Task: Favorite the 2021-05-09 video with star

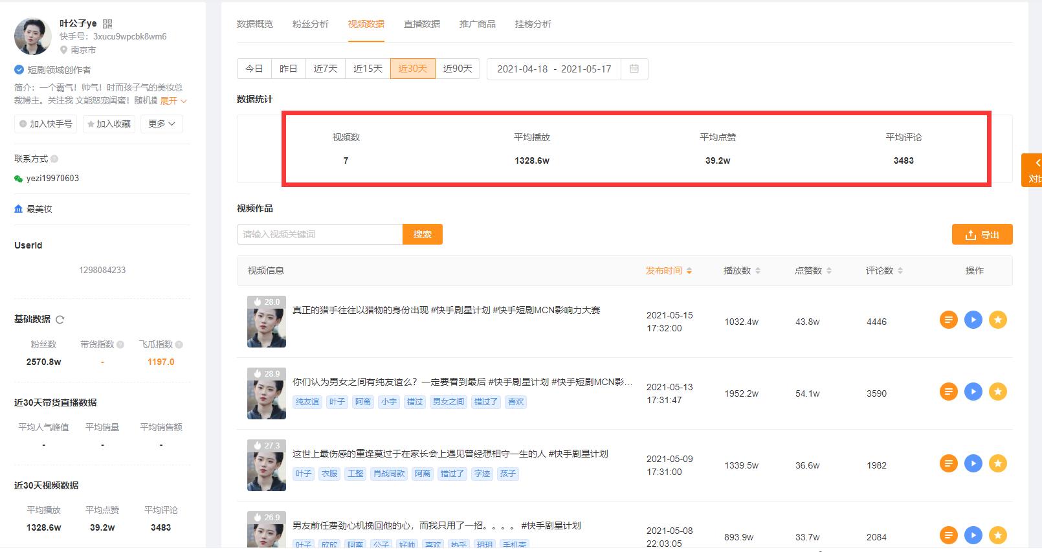Action: 998,463
